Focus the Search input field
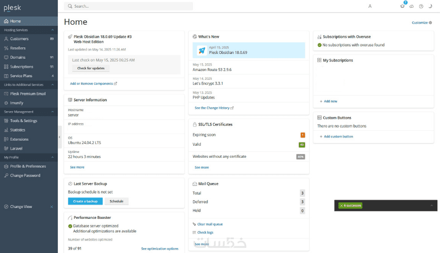The width and height of the screenshot is (440, 253). click(x=129, y=6)
